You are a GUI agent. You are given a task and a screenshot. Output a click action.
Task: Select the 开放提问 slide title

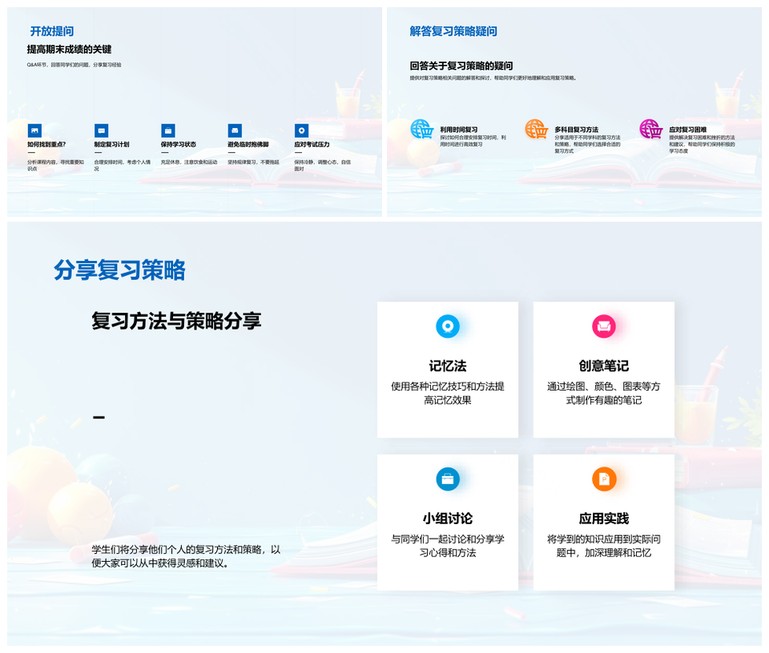52,31
